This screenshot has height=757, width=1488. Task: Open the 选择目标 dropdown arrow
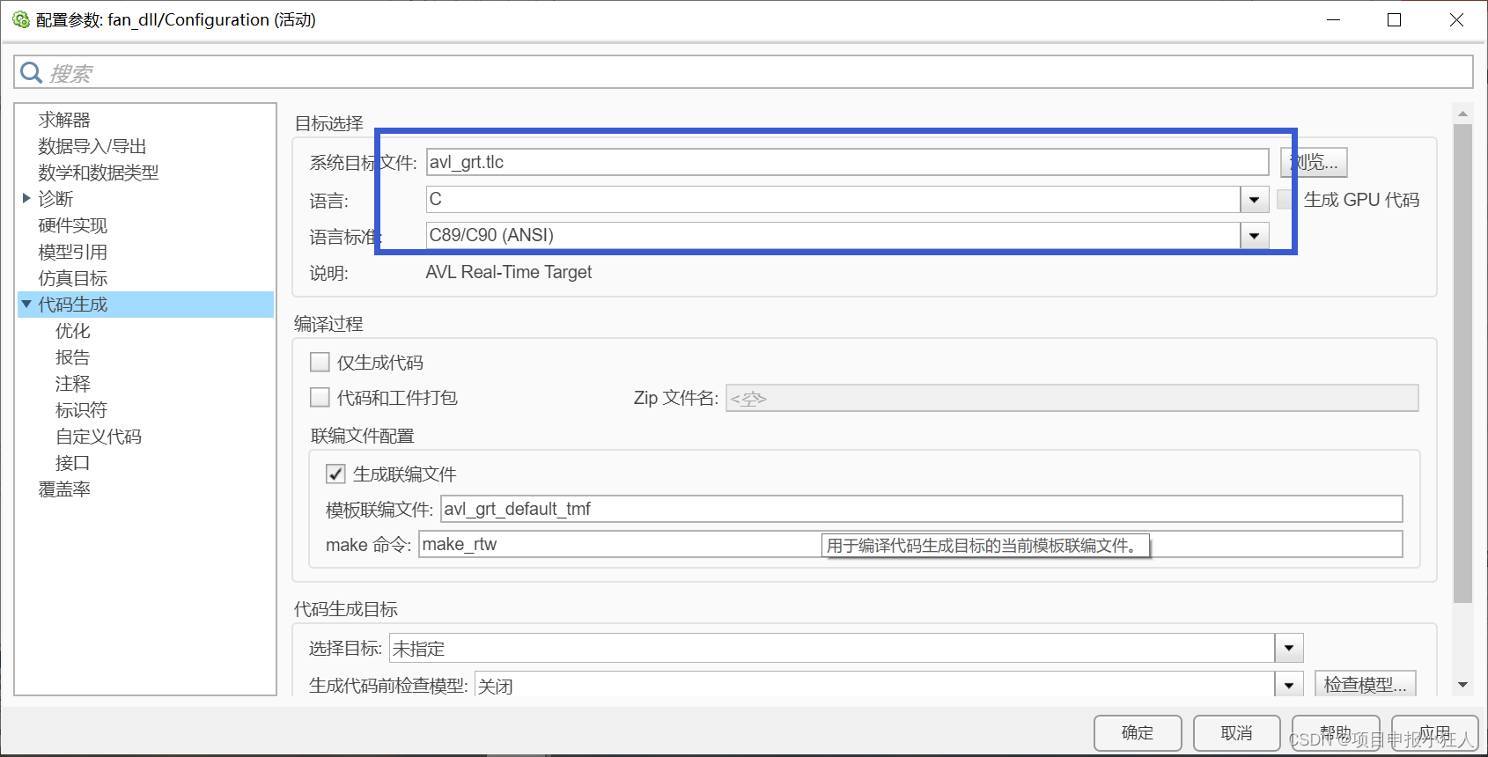[x=1289, y=648]
